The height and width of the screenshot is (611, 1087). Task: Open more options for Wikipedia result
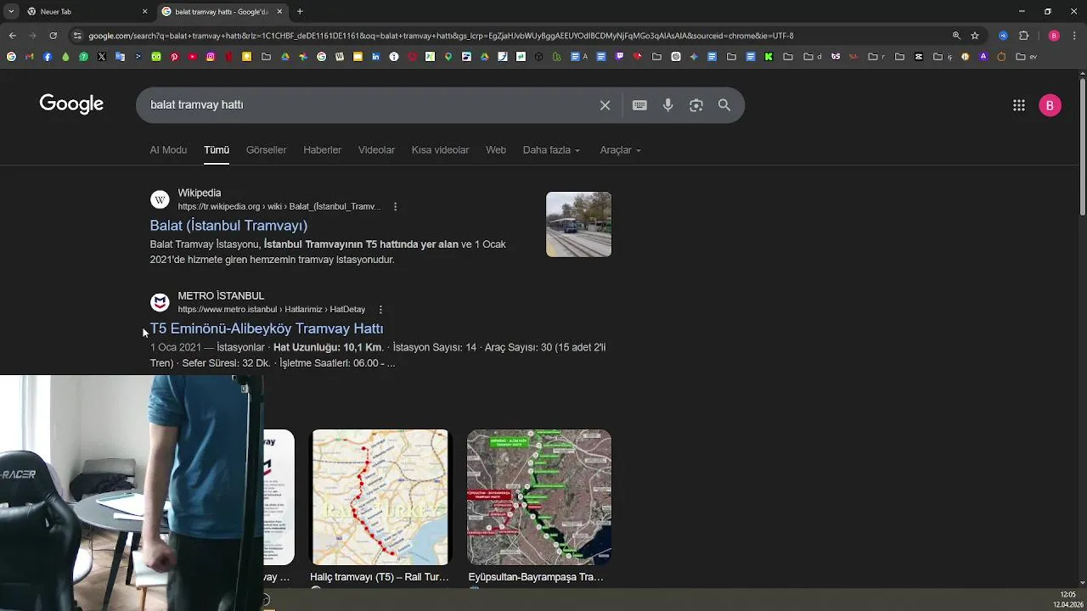(395, 206)
